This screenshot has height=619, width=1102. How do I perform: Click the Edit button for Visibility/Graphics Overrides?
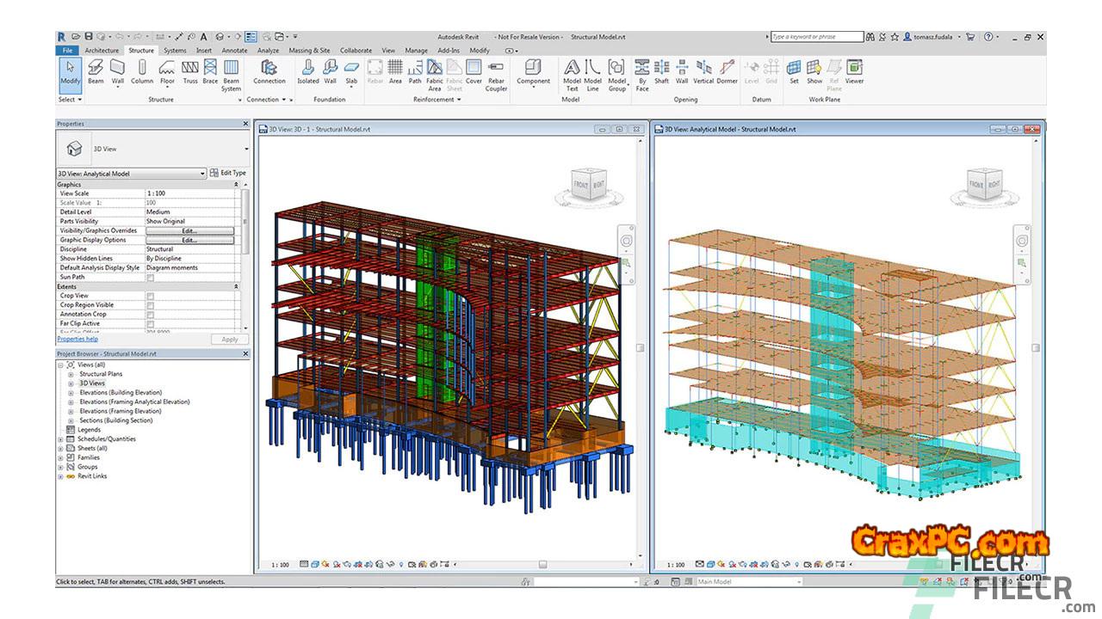[x=189, y=230]
